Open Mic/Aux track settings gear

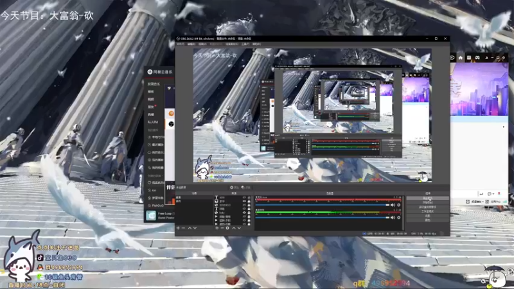(x=398, y=205)
